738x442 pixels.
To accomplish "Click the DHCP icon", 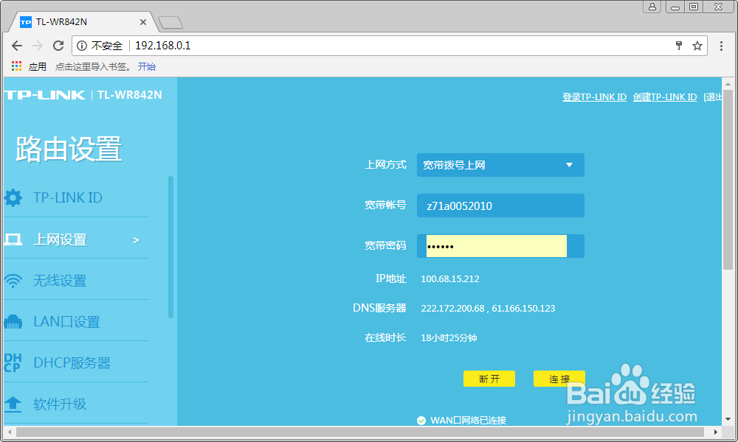I will (13, 362).
